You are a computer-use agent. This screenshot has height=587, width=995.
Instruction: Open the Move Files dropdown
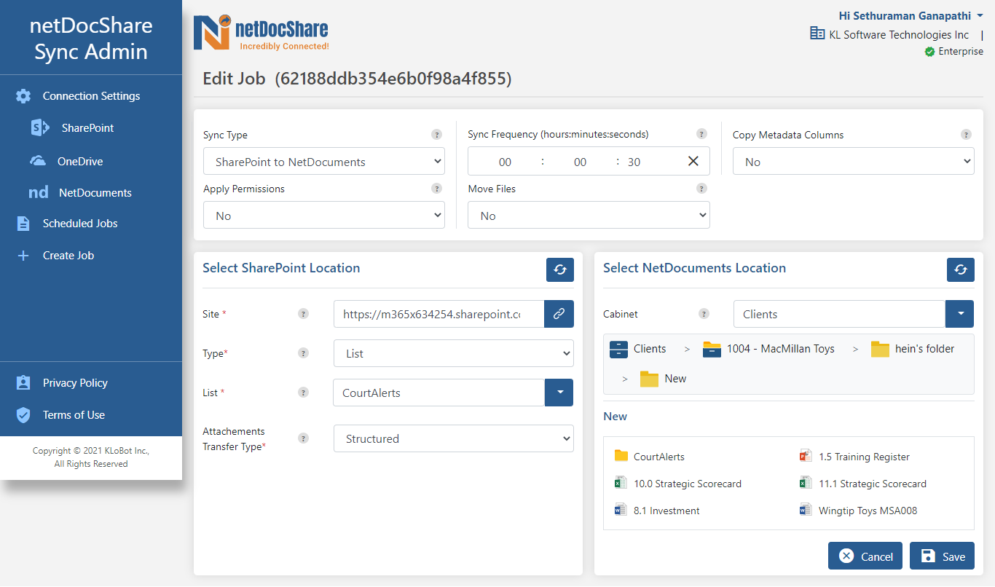point(589,216)
